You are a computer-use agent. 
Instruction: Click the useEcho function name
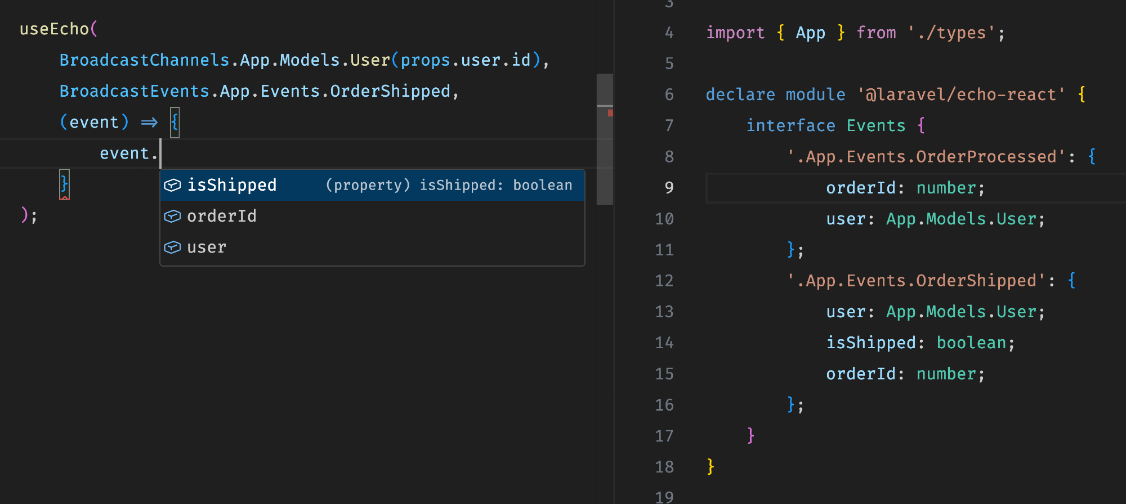click(54, 29)
